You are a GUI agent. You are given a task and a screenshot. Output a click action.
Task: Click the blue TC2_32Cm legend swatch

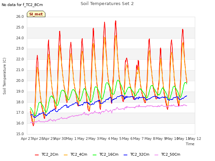click(125, 155)
